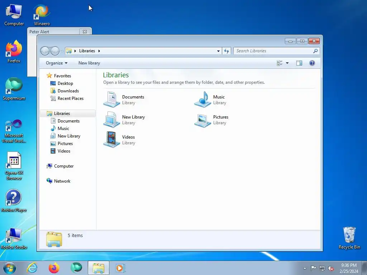Open the Computer desktop icon
The width and height of the screenshot is (367, 275).
14,15
